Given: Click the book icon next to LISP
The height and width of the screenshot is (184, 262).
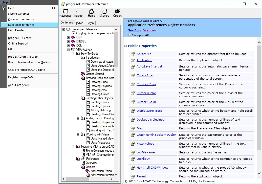Looking at the screenshot, I should 73,37.
